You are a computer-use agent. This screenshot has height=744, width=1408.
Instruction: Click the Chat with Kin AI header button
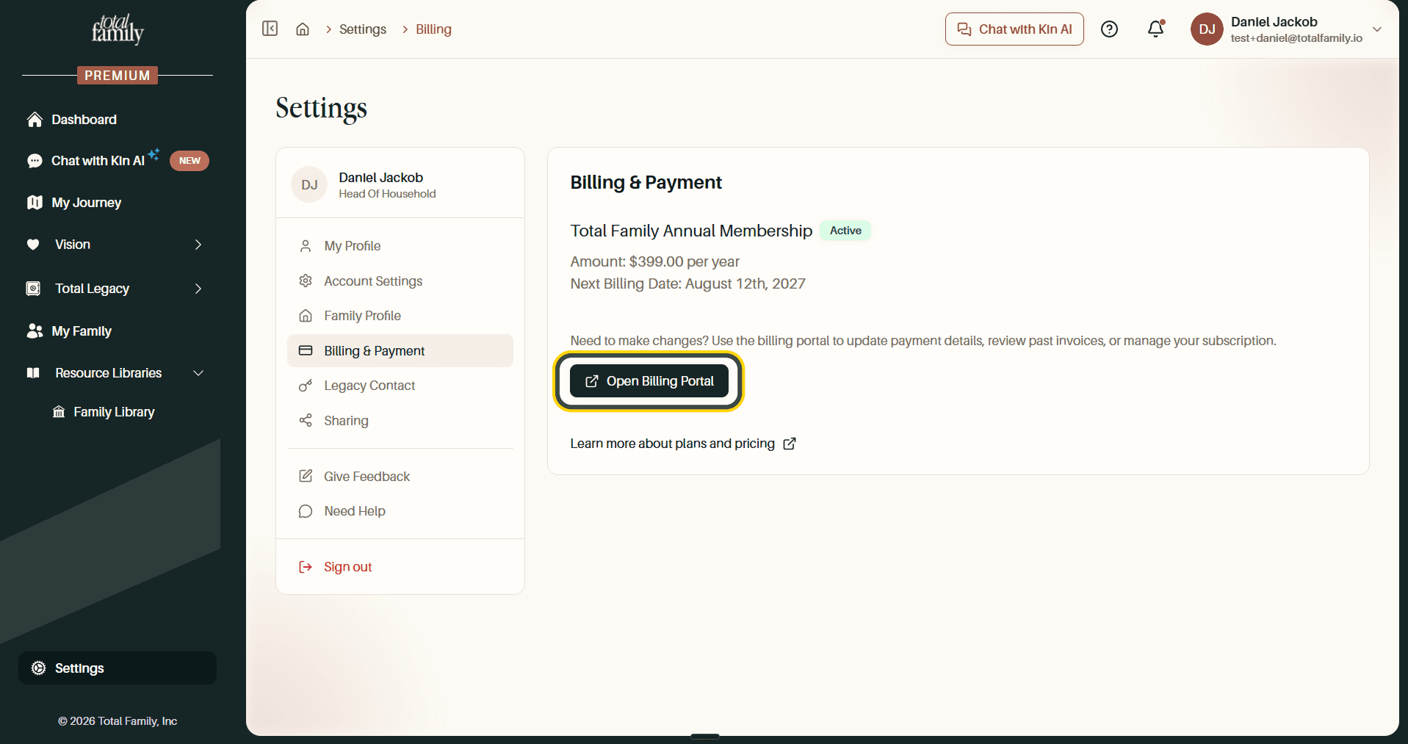point(1014,29)
